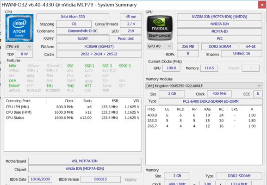Click the SLG9Y SSPEC field
The width and height of the screenshot is (267, 185).
[82, 39]
